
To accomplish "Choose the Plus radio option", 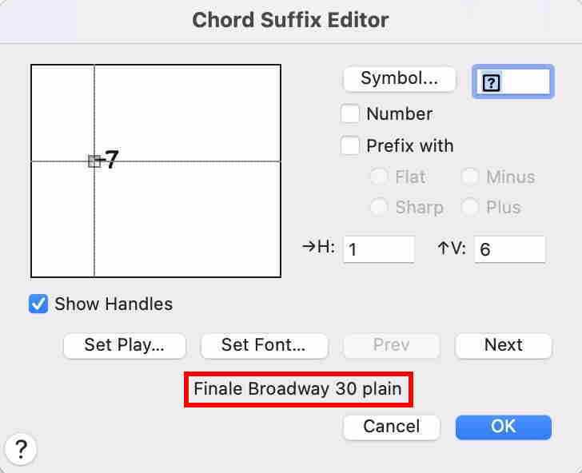I will [x=470, y=207].
